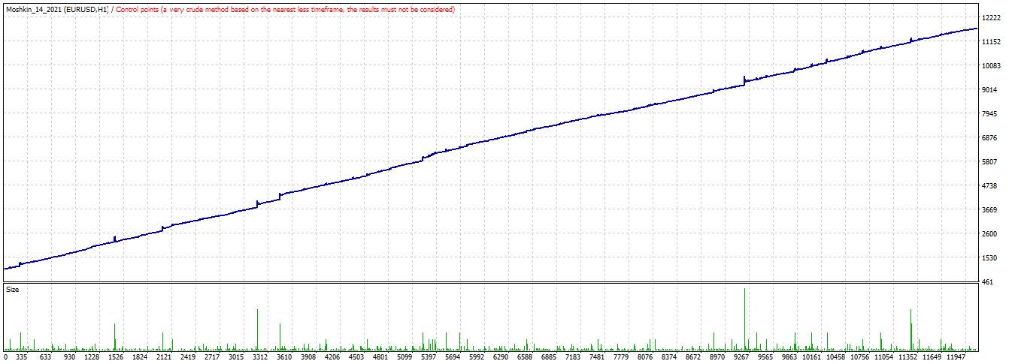1012x364 pixels.
Task: Click trade number 8672 on the x-axis
Action: pos(693,358)
